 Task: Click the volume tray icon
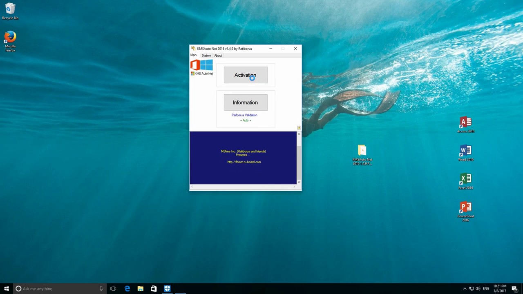coord(478,289)
